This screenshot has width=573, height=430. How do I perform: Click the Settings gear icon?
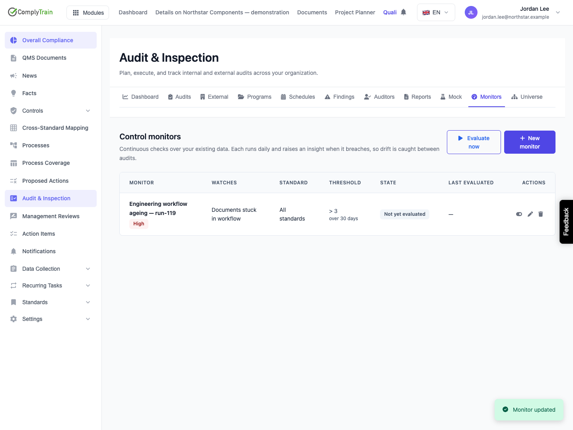[x=14, y=319]
